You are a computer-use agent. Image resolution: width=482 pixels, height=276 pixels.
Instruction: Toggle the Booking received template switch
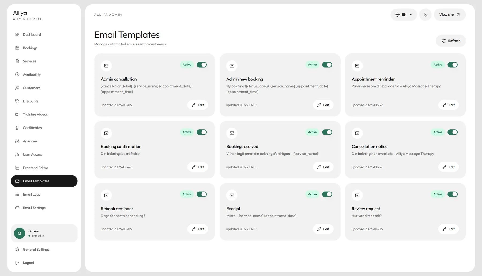(x=327, y=132)
